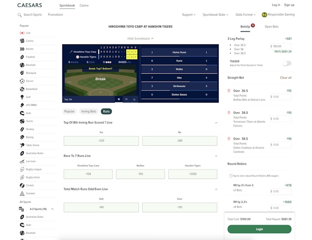The width and height of the screenshot is (312, 240).
Task: Select the Soccer ball icon
Action: click(22, 81)
